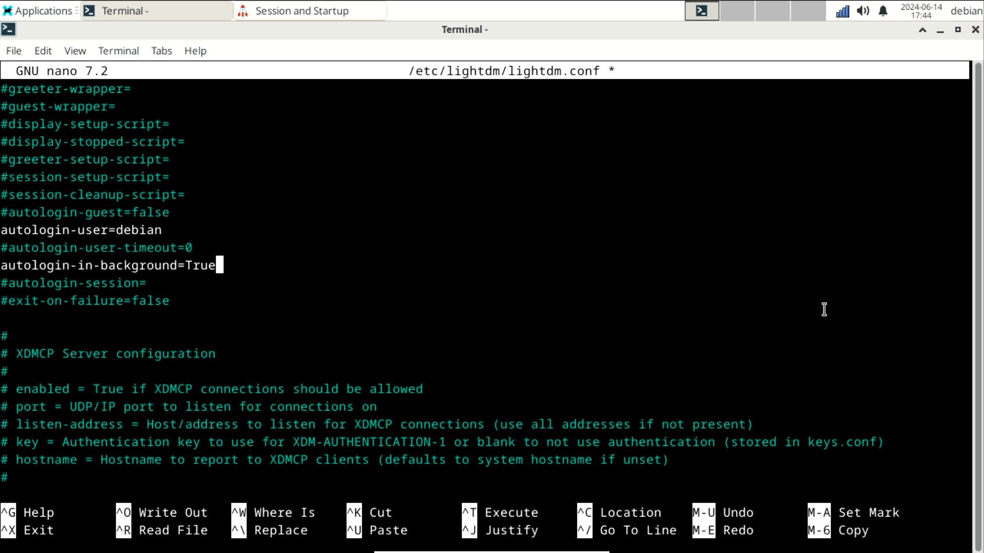Click the GNU nano 7.2 header text
Image resolution: width=984 pixels, height=553 pixels.
coord(61,71)
